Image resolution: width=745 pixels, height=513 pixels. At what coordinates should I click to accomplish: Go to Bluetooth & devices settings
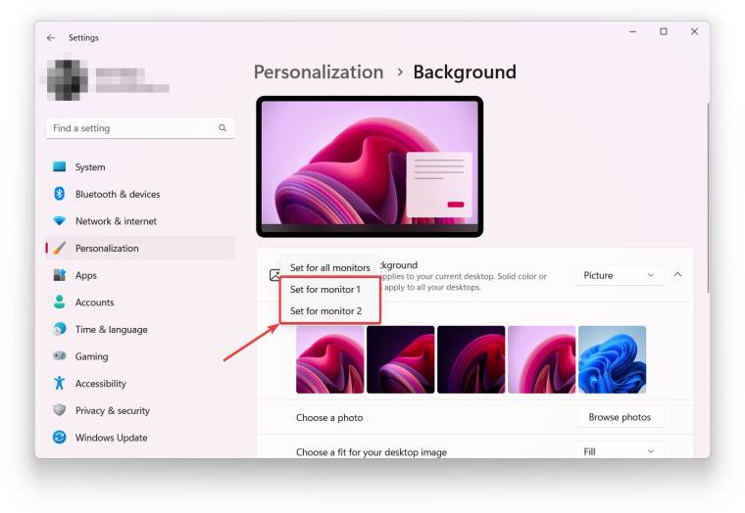pyautogui.click(x=140, y=194)
